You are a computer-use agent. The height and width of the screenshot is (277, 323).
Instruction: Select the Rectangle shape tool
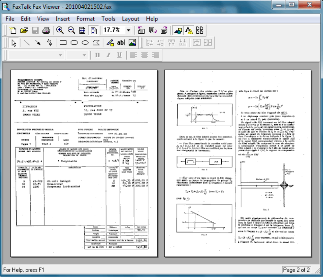pos(63,43)
